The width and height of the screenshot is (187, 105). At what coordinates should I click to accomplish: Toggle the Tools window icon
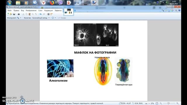[163, 10]
